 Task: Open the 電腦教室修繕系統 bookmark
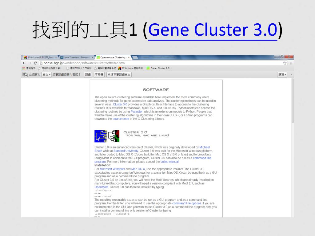point(105,68)
